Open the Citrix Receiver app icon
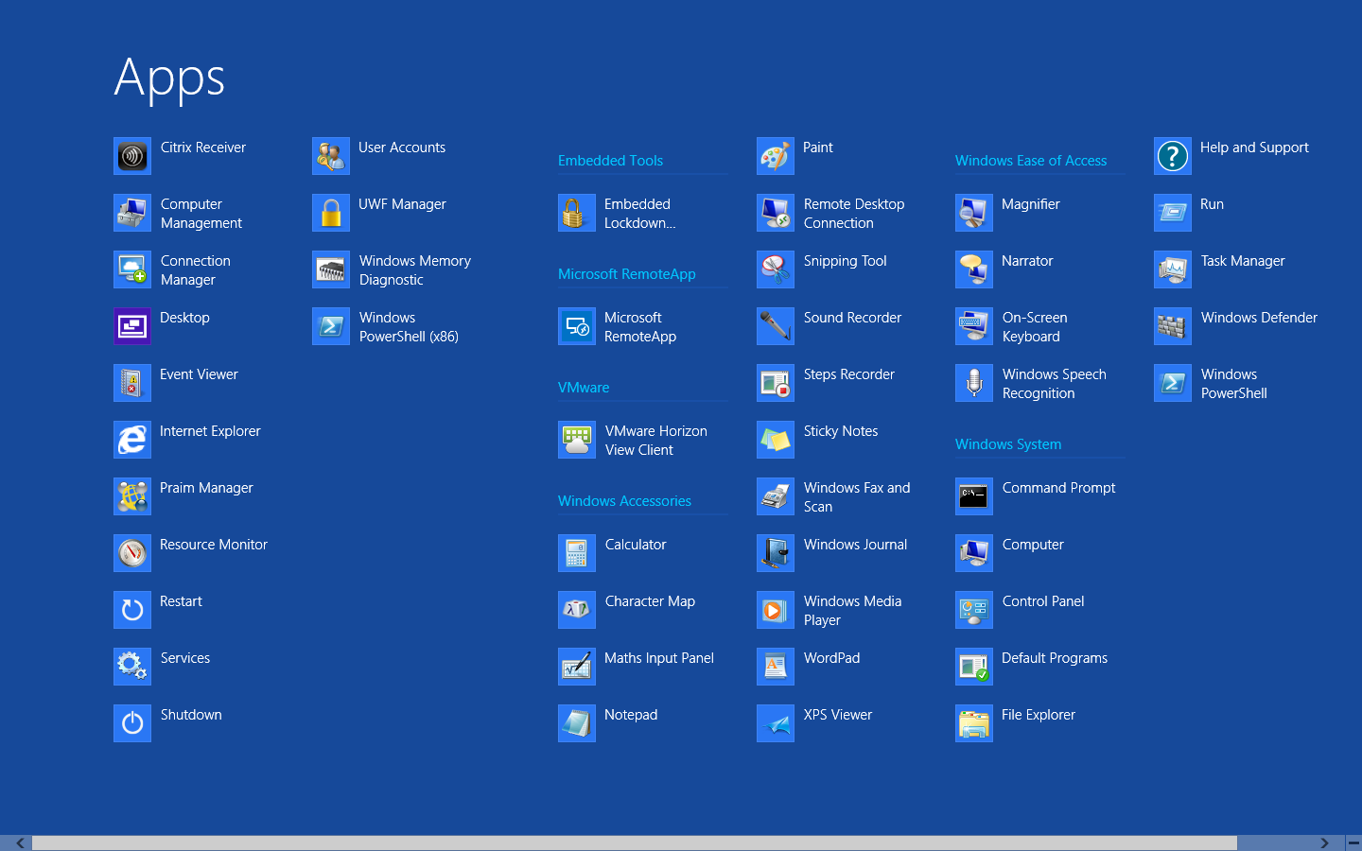This screenshot has width=1362, height=851. 132,156
